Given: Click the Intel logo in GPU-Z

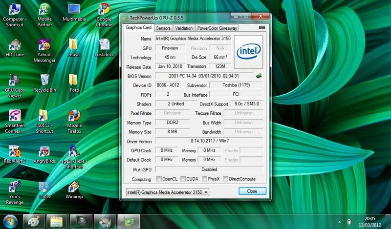Looking at the screenshot, I should click(249, 52).
